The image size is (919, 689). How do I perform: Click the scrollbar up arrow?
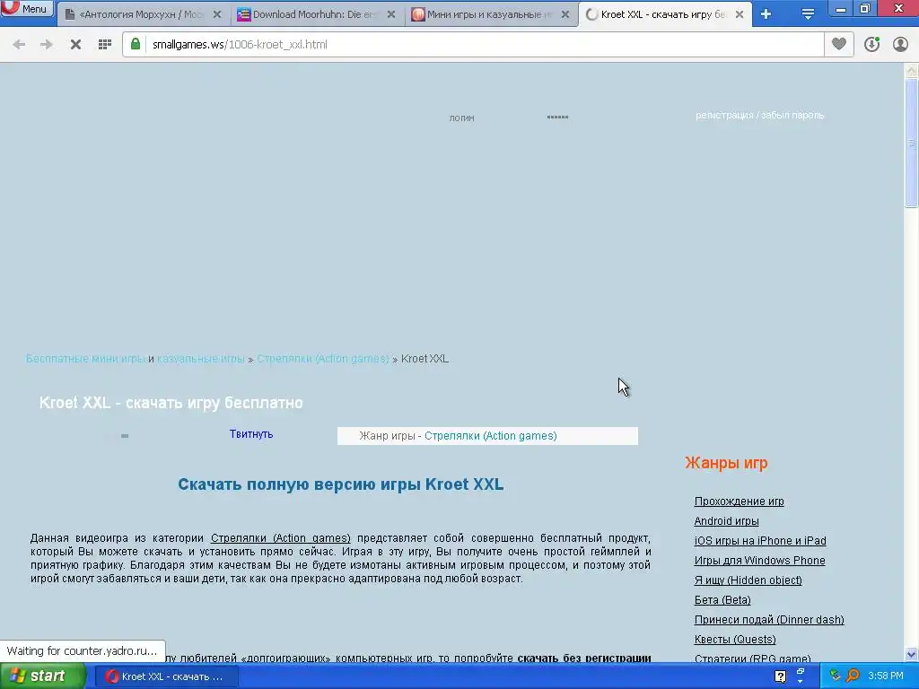pyautogui.click(x=912, y=71)
